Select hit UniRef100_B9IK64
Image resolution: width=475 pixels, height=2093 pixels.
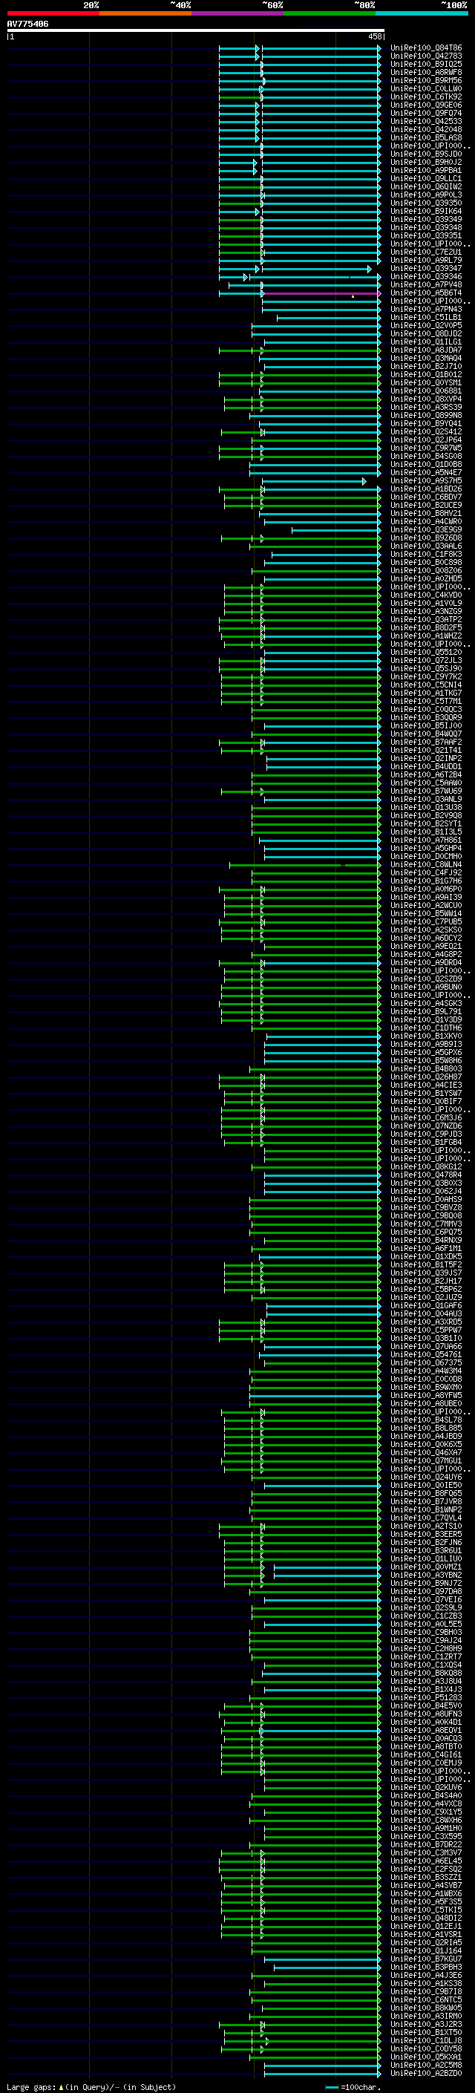425,212
